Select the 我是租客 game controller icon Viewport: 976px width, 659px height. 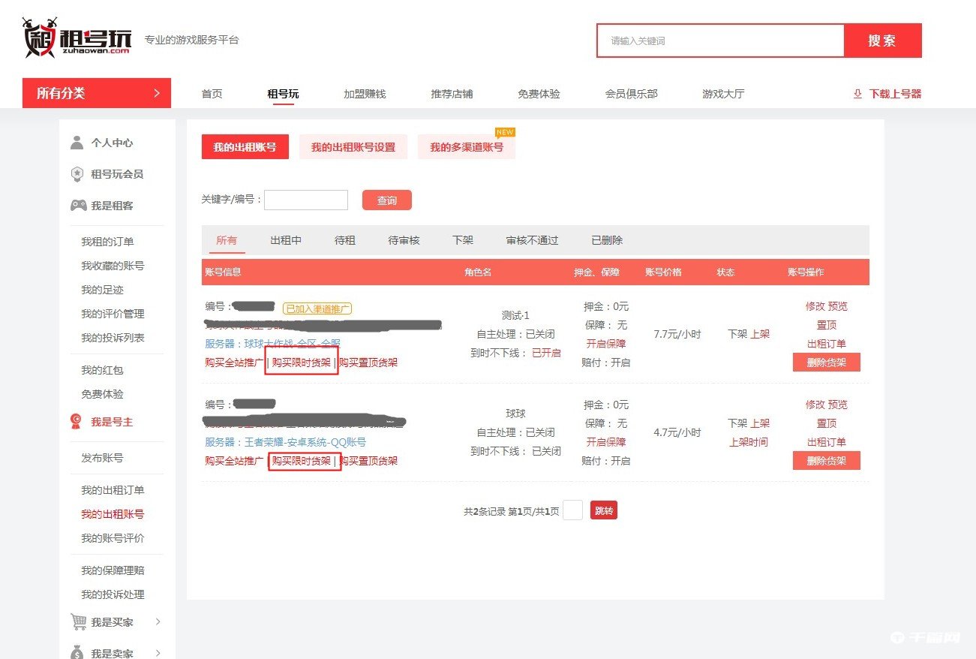(77, 205)
